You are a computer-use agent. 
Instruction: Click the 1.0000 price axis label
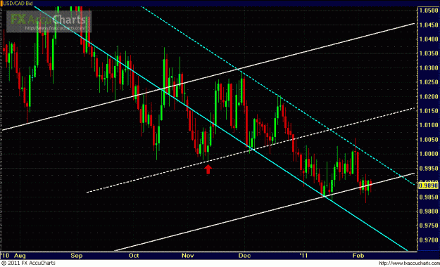pos(429,154)
